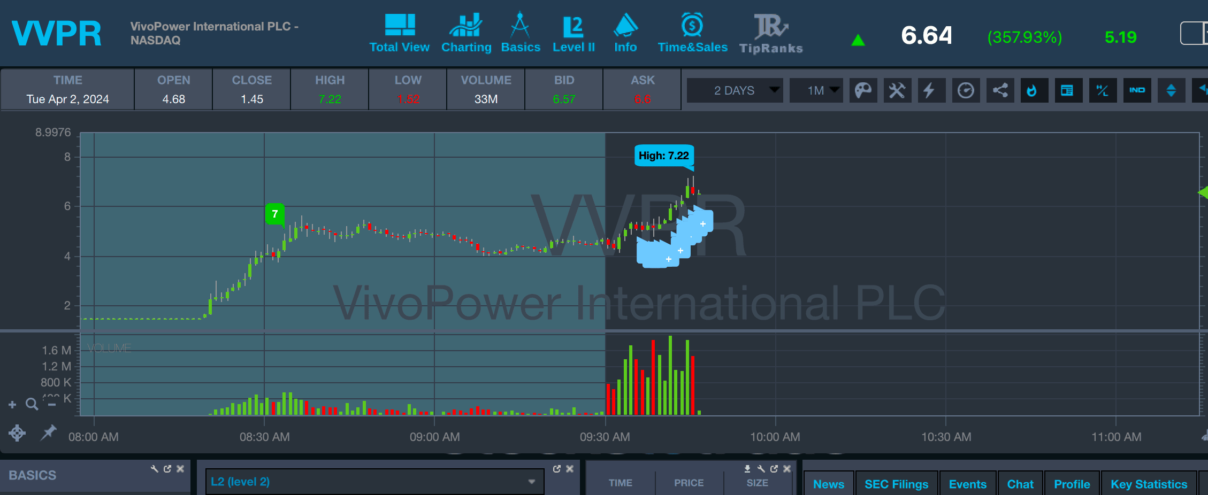The image size is (1208, 495).
Task: Toggle the up/down arrows chart button
Action: point(1171,90)
